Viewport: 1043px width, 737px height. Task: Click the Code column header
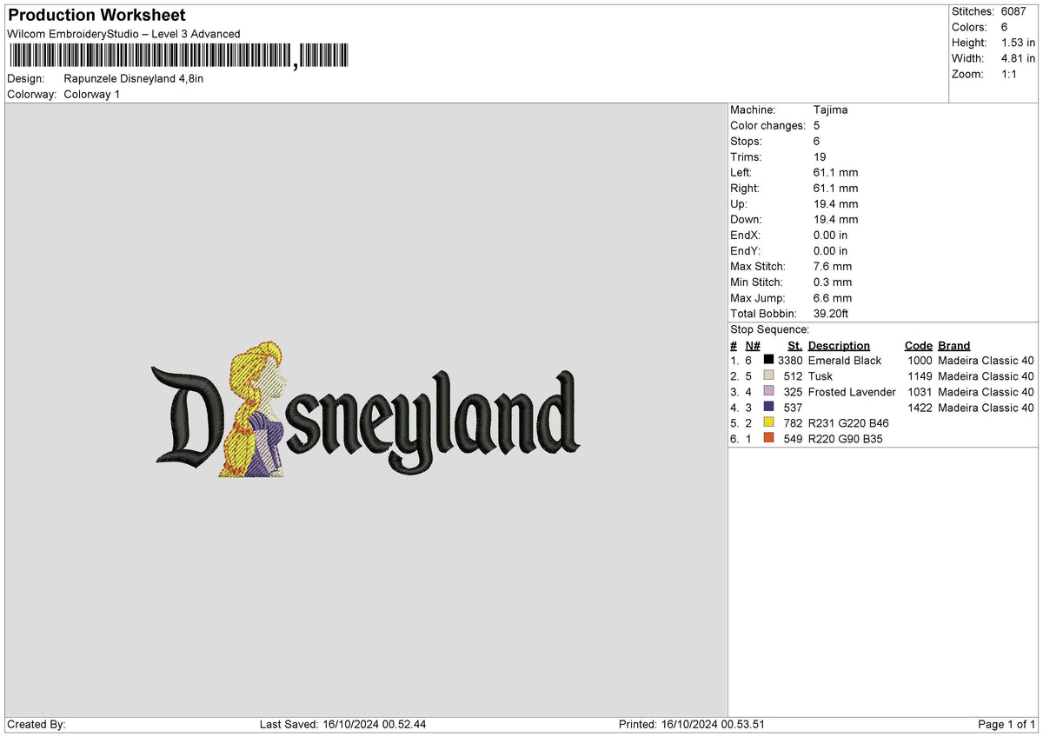pyautogui.click(x=918, y=345)
